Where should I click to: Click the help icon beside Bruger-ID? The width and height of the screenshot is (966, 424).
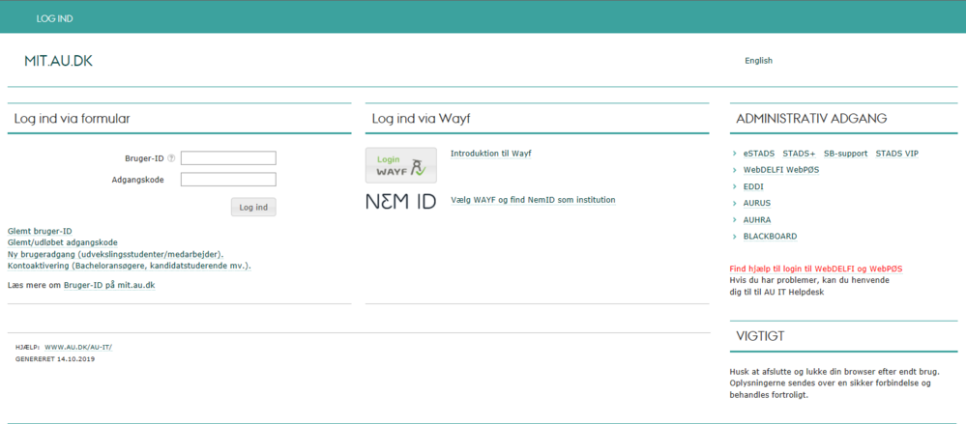[171, 158]
